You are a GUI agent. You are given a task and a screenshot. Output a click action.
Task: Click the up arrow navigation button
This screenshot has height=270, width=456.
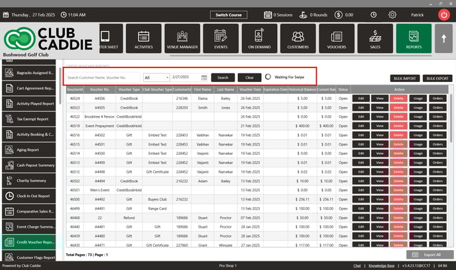pos(443,38)
